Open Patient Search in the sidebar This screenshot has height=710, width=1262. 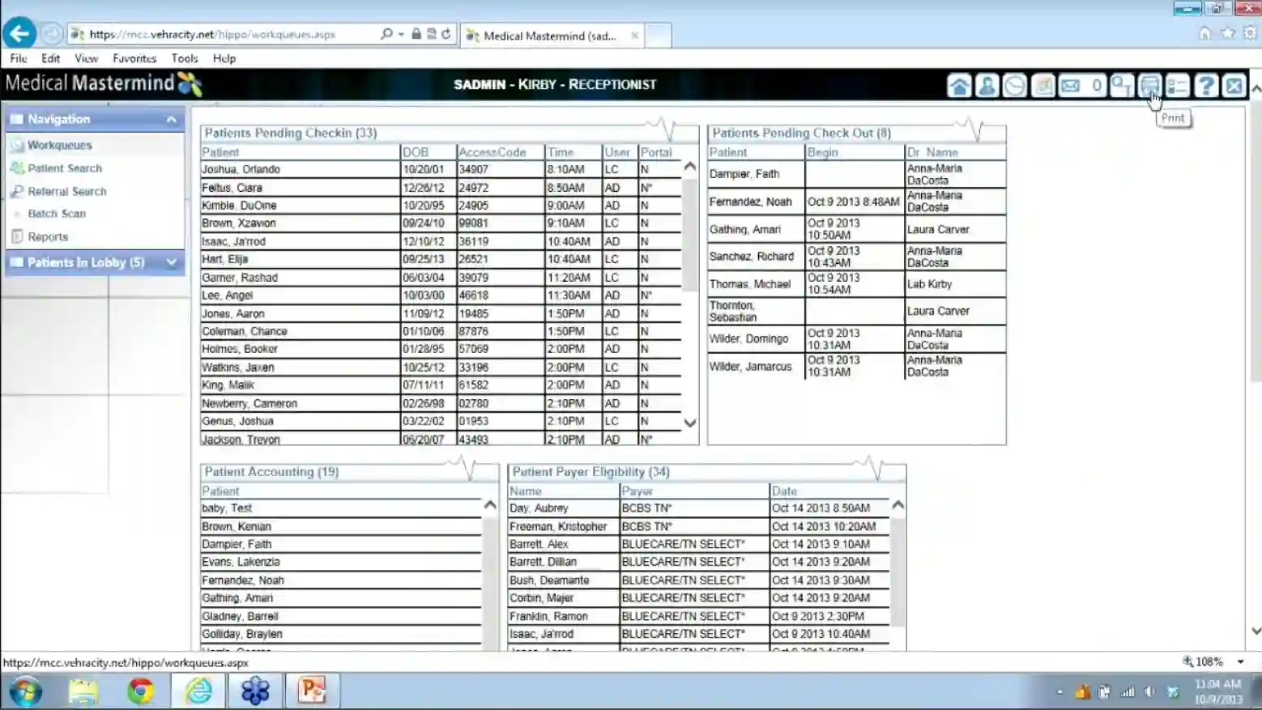point(63,168)
